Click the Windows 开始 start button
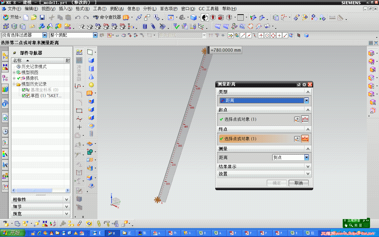Image resolution: width=379 pixels, height=237 pixels. click(12, 233)
